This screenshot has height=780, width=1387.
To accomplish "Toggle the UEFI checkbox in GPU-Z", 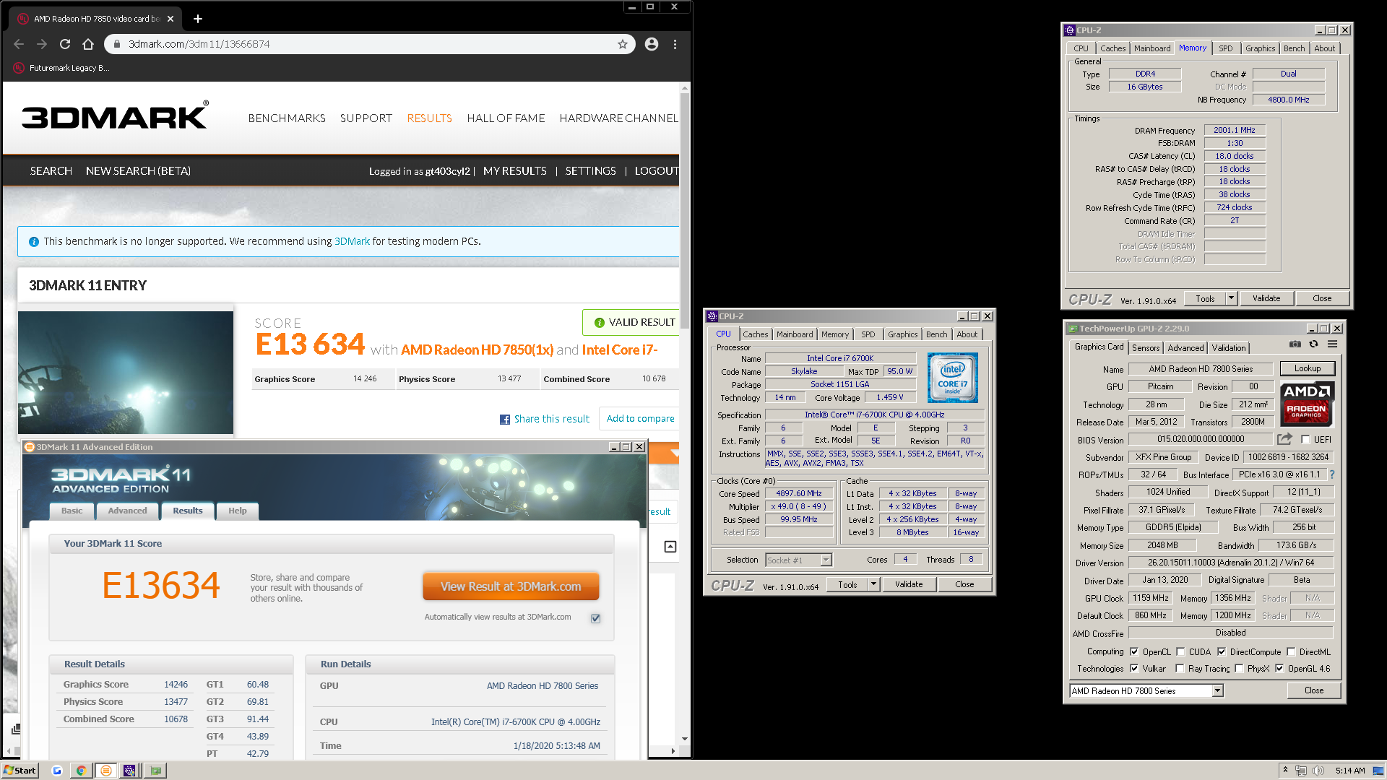I will [1305, 439].
